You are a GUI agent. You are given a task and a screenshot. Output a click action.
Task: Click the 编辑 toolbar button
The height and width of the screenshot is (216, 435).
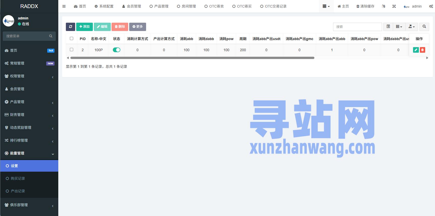(x=102, y=27)
